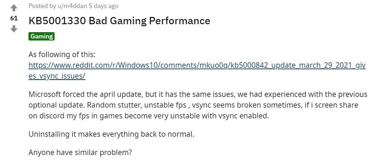374x163 pixels.
Task: Open the KB5001330 Bad Gaming Performance title
Action: tap(119, 21)
